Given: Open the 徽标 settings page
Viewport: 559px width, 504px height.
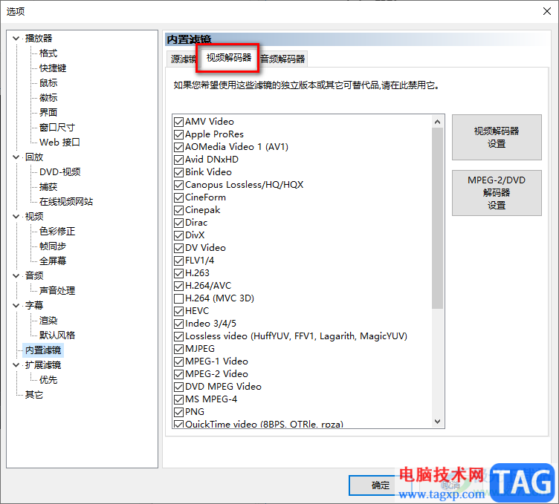Looking at the screenshot, I should click(x=48, y=97).
